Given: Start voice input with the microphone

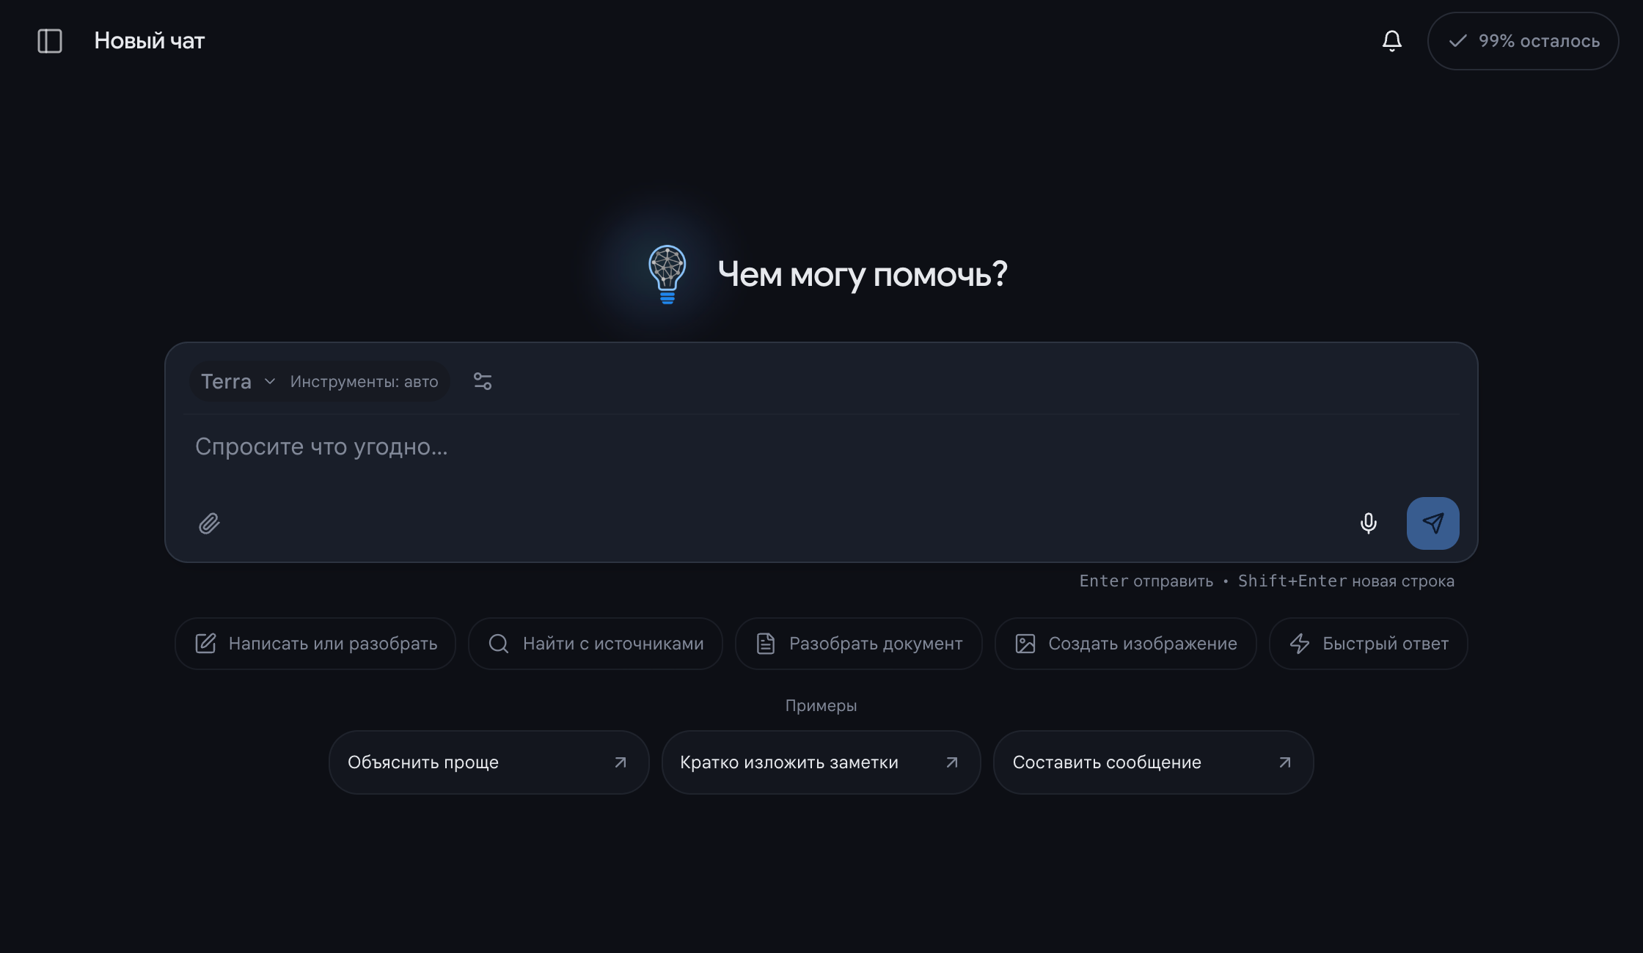Looking at the screenshot, I should tap(1369, 523).
